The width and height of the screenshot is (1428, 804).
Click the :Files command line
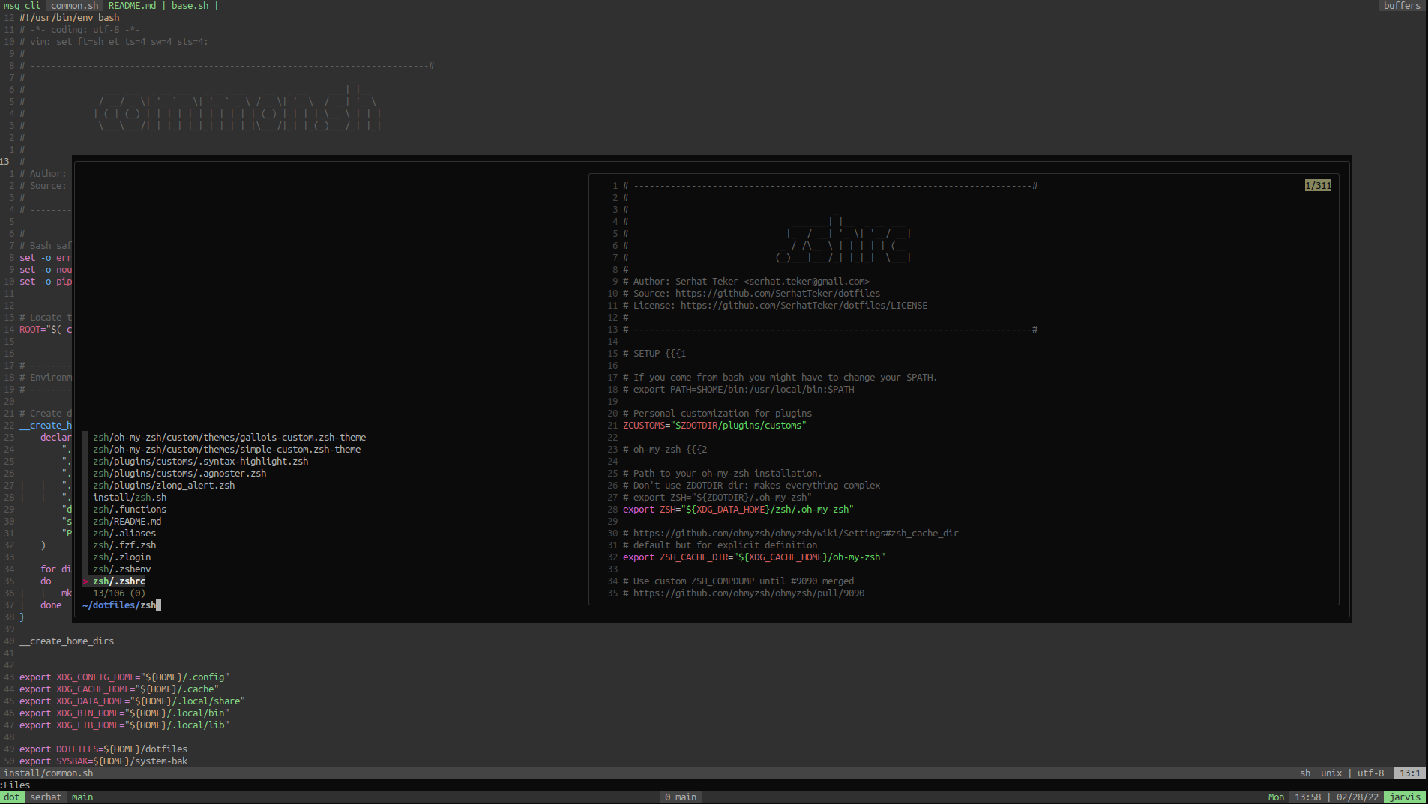(16, 785)
